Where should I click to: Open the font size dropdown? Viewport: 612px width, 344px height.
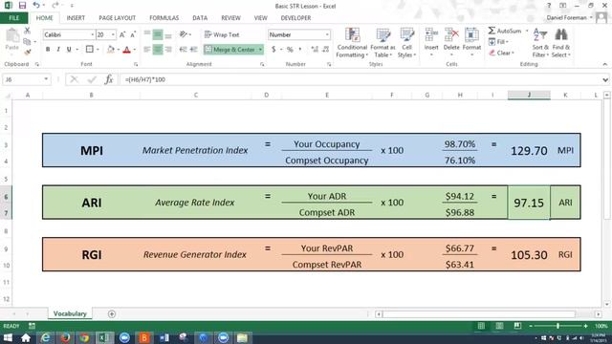(x=113, y=34)
